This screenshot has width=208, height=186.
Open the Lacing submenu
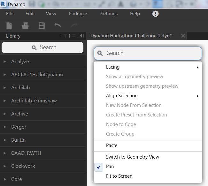click(x=148, y=67)
